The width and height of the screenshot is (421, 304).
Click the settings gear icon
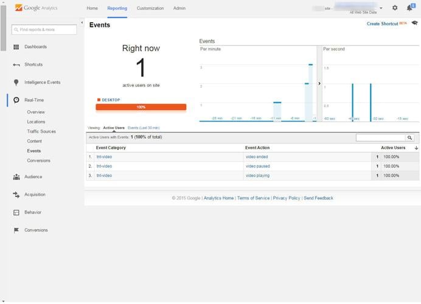(x=395, y=8)
